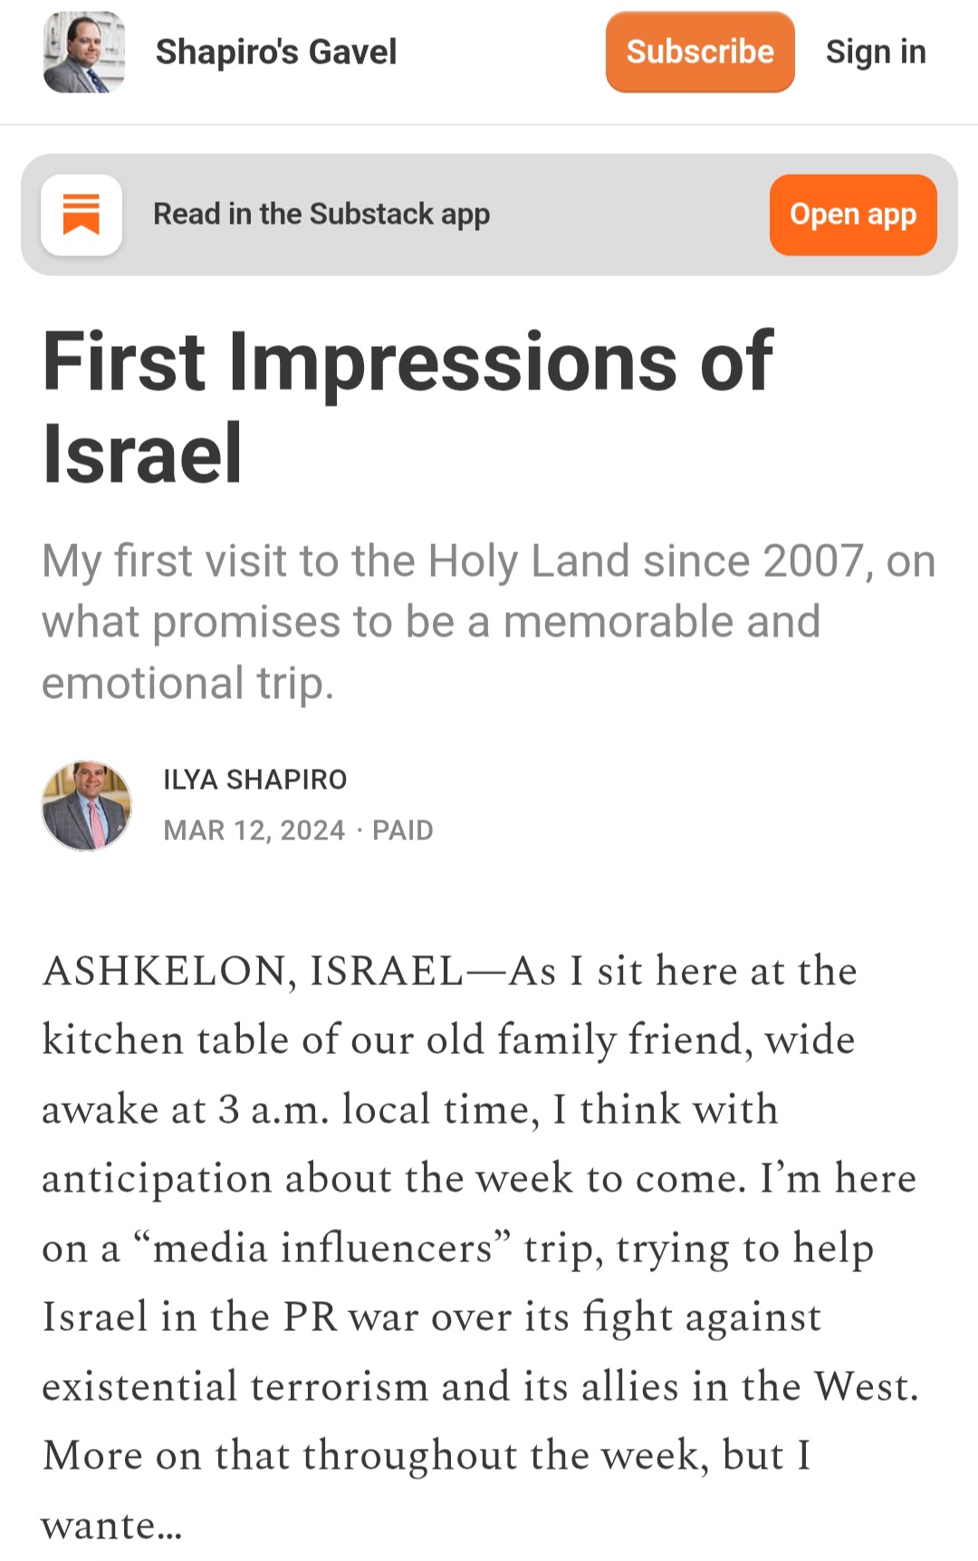The image size is (978, 1561).
Task: Tap the PAID label beside the date
Action: pos(403,830)
